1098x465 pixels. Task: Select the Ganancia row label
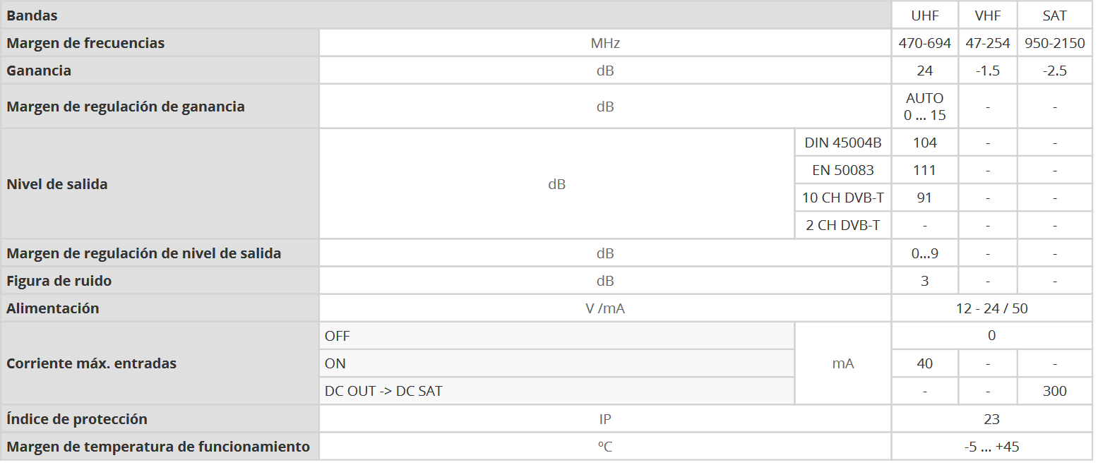coord(39,71)
